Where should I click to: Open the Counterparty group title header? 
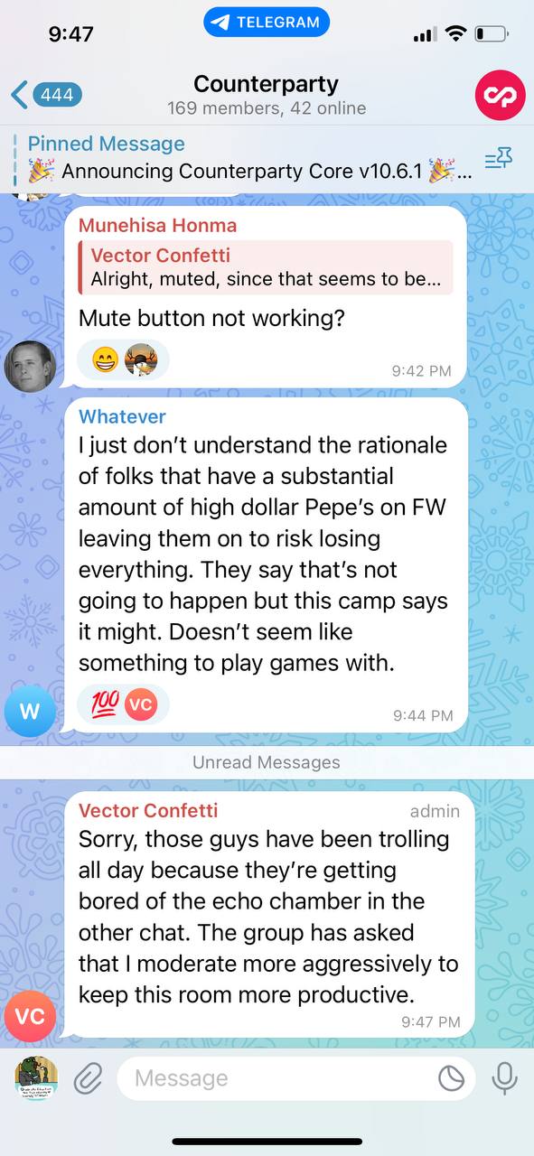point(267,95)
